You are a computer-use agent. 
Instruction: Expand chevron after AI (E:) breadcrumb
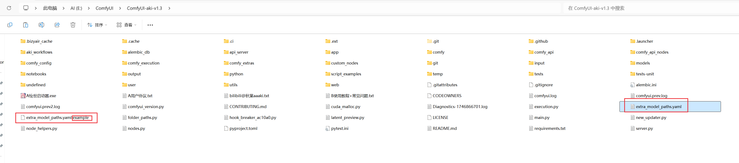pyautogui.click(x=88, y=8)
